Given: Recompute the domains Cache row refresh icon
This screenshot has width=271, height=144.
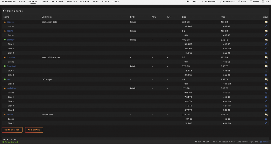Looking at the screenshot, I should coord(266,62).
